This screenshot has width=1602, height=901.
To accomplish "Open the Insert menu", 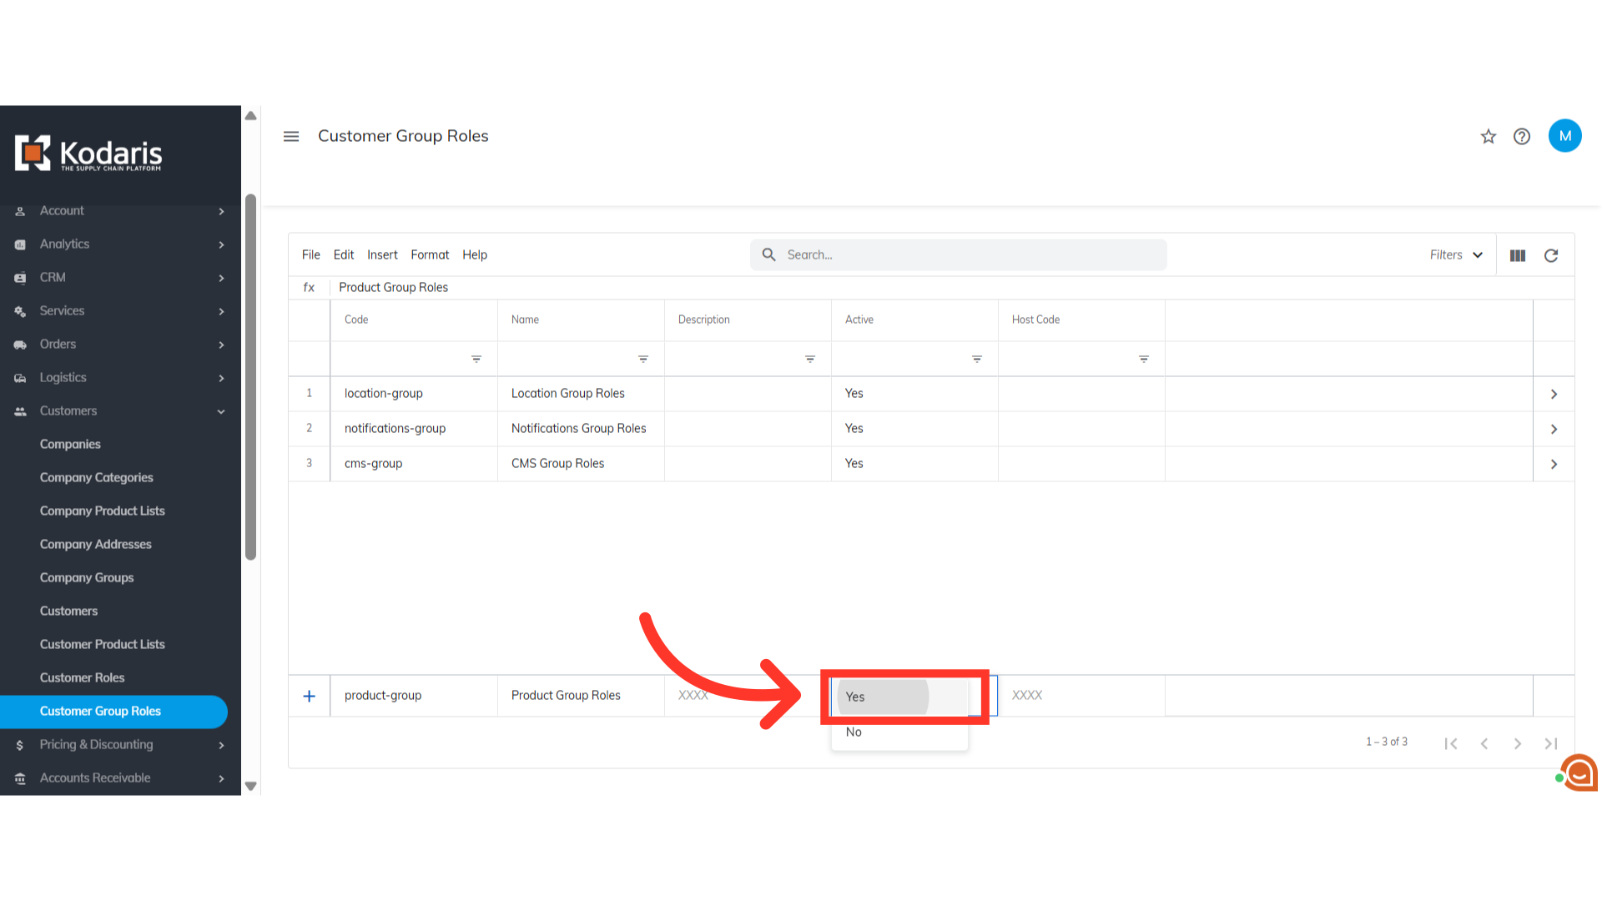I will pyautogui.click(x=382, y=255).
